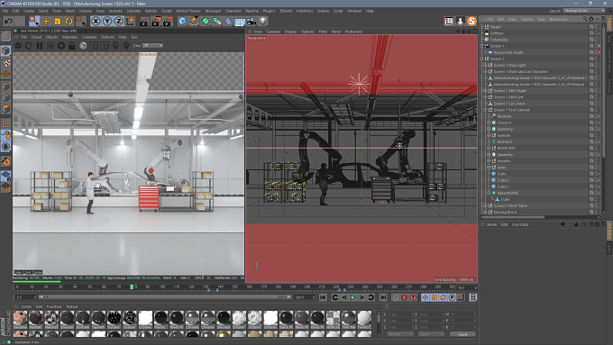Toggle enable checkmark for Cube.2
This screenshot has height=345, width=613.
click(x=599, y=180)
